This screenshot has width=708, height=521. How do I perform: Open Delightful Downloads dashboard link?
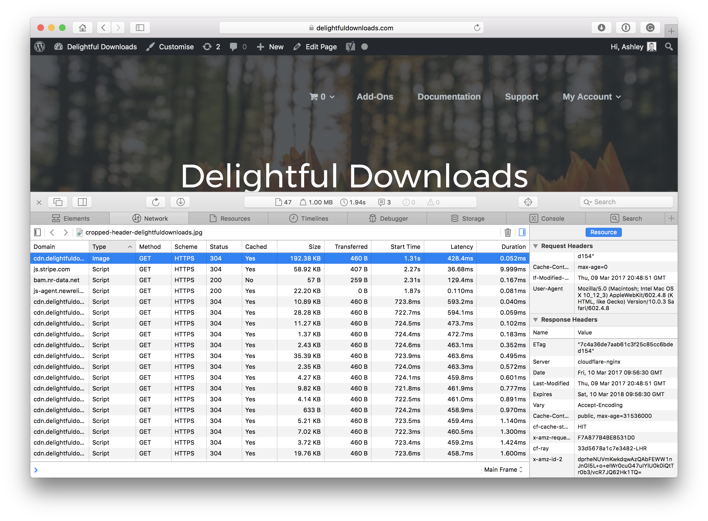pos(96,47)
